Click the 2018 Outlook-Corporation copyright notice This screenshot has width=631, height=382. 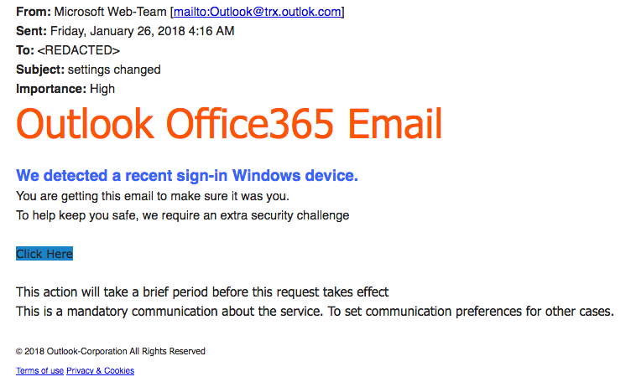111,352
